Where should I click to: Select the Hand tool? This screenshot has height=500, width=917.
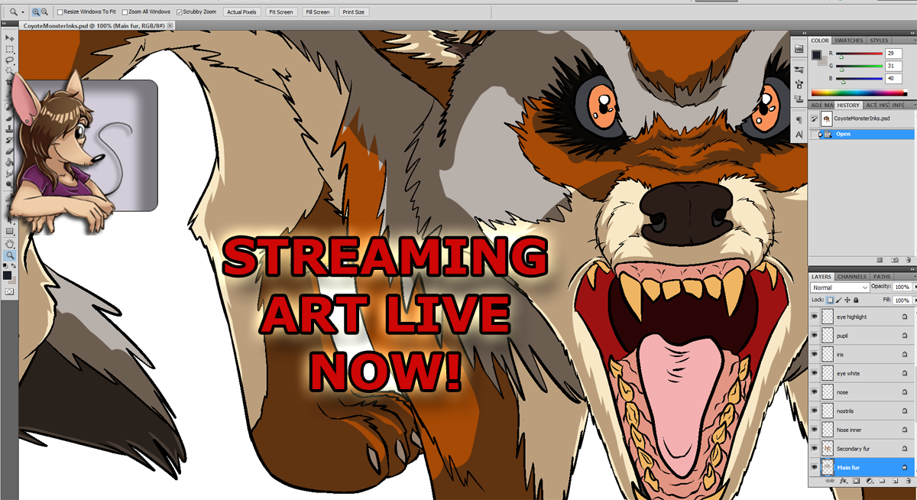9,244
